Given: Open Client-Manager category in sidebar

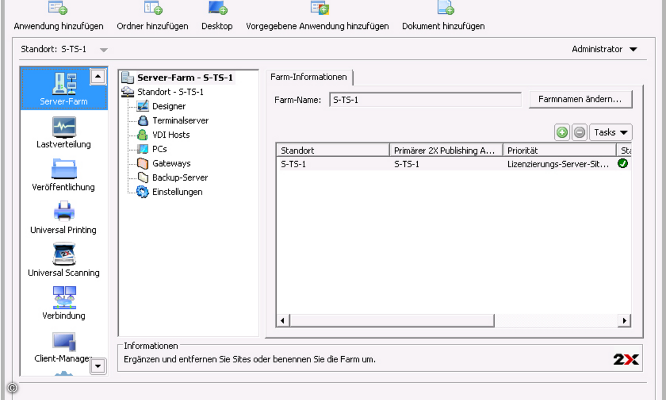Looking at the screenshot, I should pyautogui.click(x=64, y=347).
